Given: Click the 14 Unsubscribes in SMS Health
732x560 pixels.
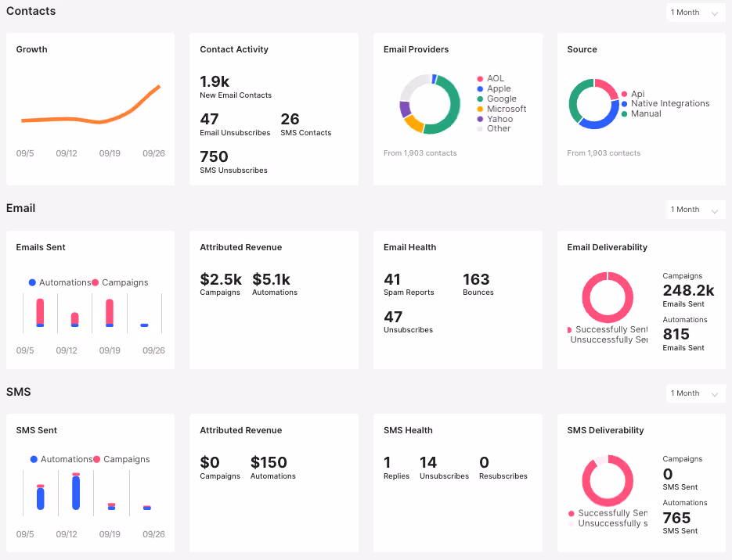Looking at the screenshot, I should pyautogui.click(x=428, y=462).
